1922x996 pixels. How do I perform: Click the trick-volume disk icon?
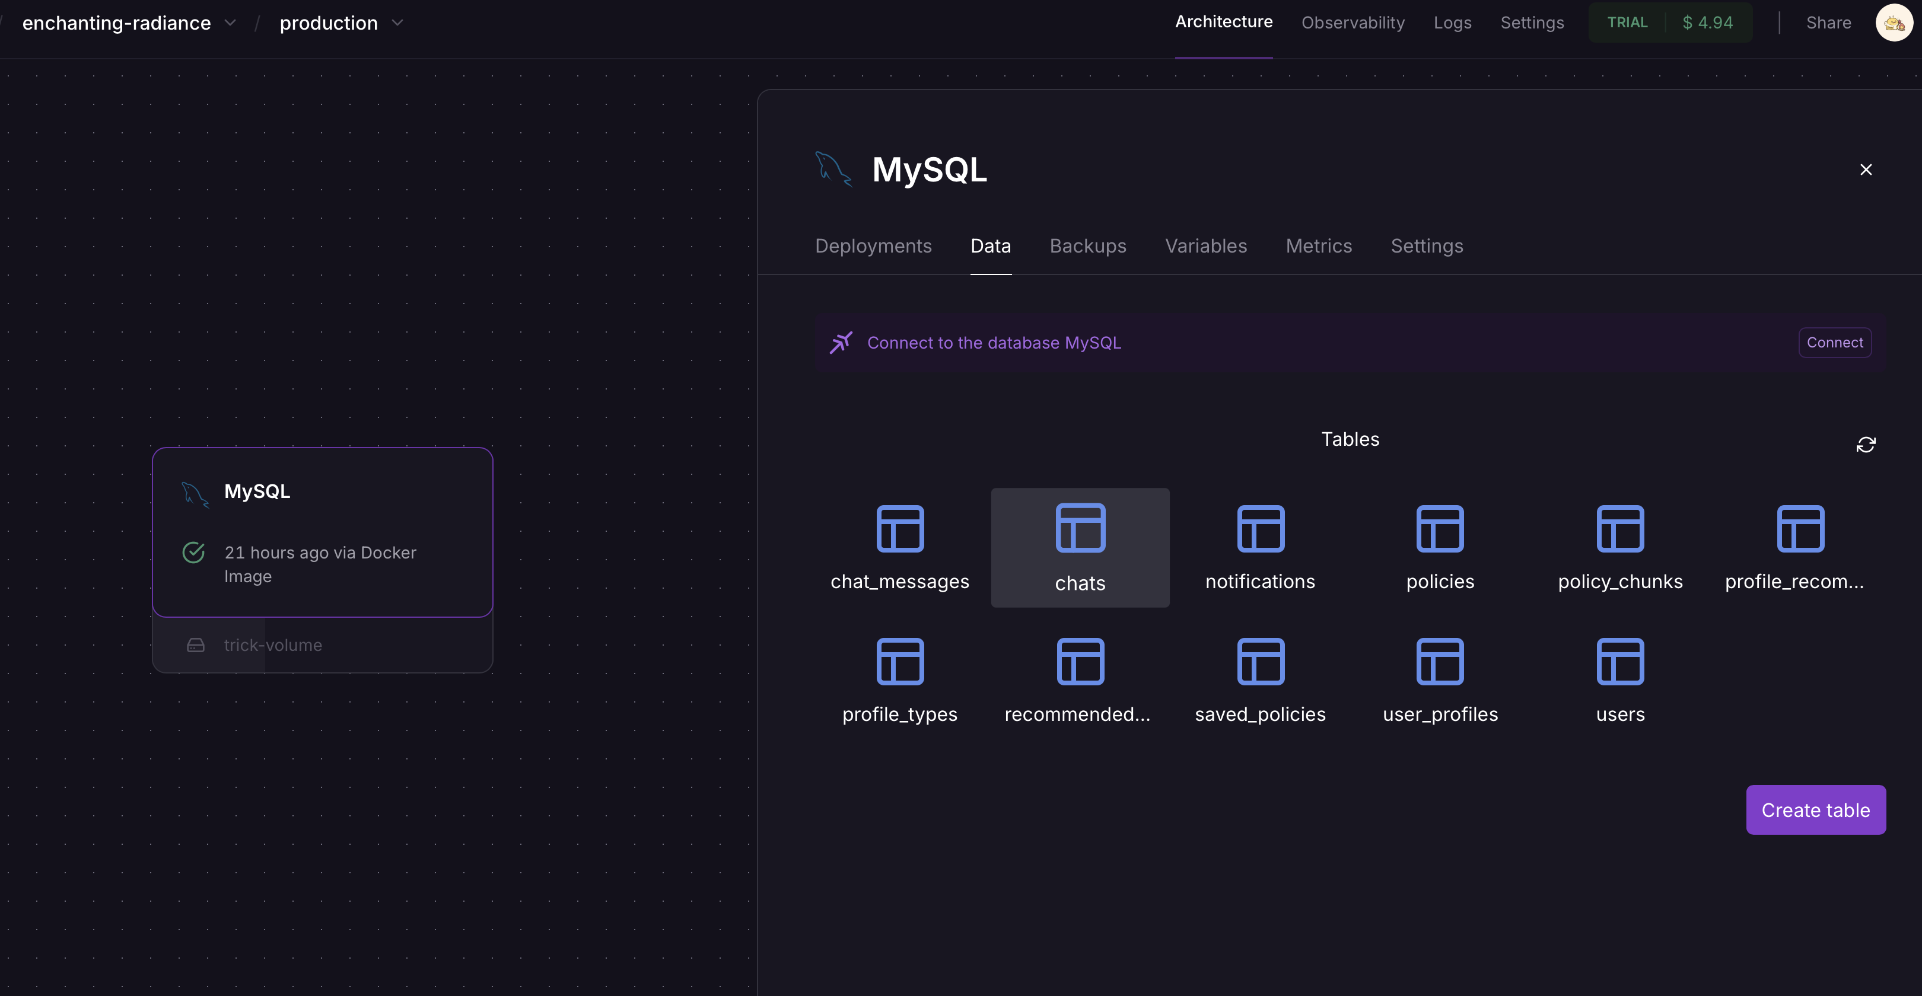click(x=196, y=645)
